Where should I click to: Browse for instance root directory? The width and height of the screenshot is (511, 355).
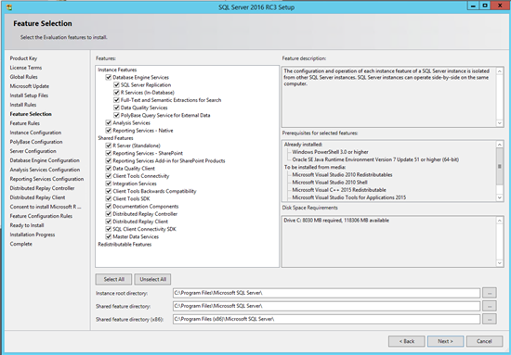(x=490, y=293)
